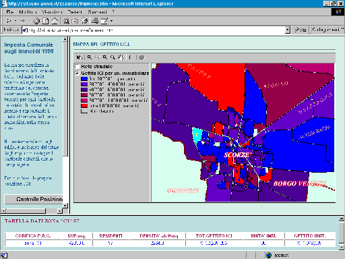
Task: Click the left frame horizontal scrollbar left arrow
Action: pyautogui.click(x=3, y=211)
